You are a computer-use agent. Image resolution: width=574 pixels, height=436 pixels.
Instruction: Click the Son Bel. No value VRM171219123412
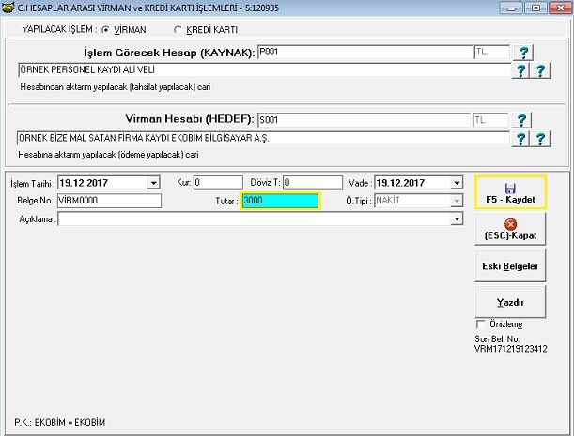511,349
